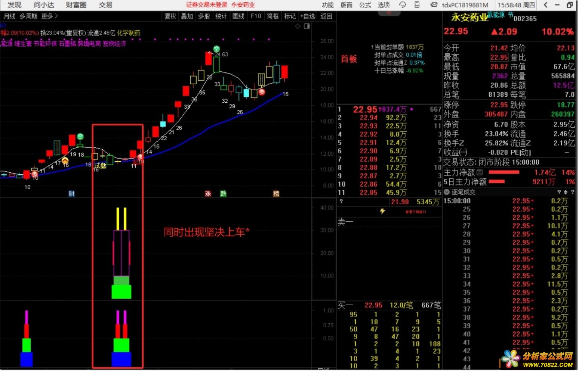Click the sort arrows icon in 逐笔成交 header
The image size is (579, 371).
[566, 192]
